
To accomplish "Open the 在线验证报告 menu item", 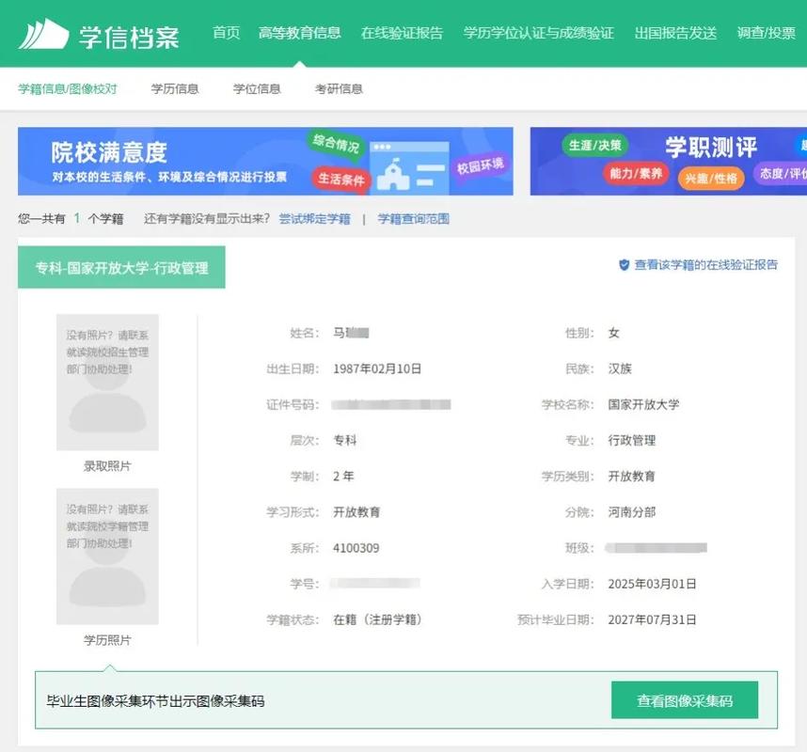I will [x=402, y=33].
